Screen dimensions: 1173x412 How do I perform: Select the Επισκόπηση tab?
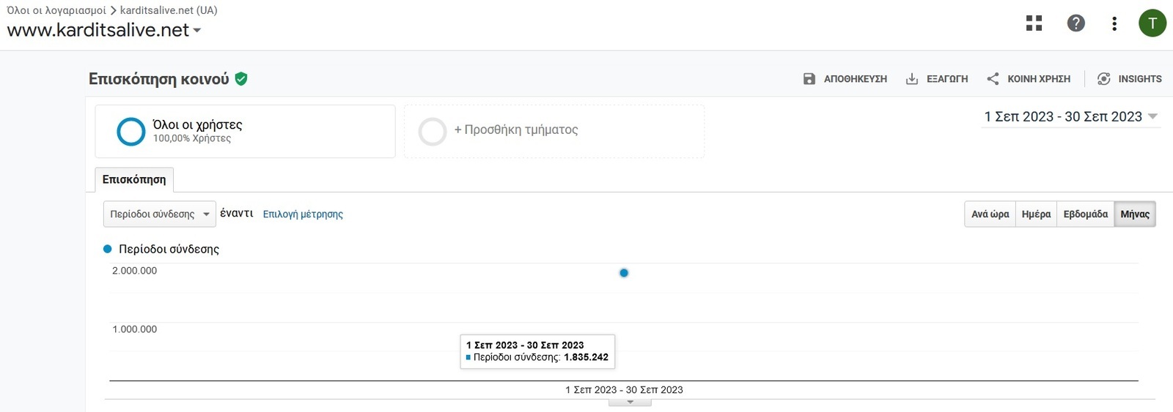(134, 179)
